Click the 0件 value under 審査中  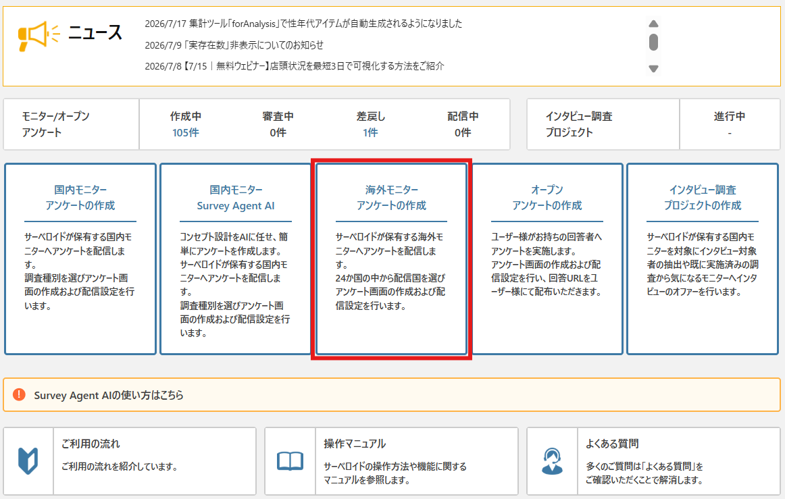(278, 132)
